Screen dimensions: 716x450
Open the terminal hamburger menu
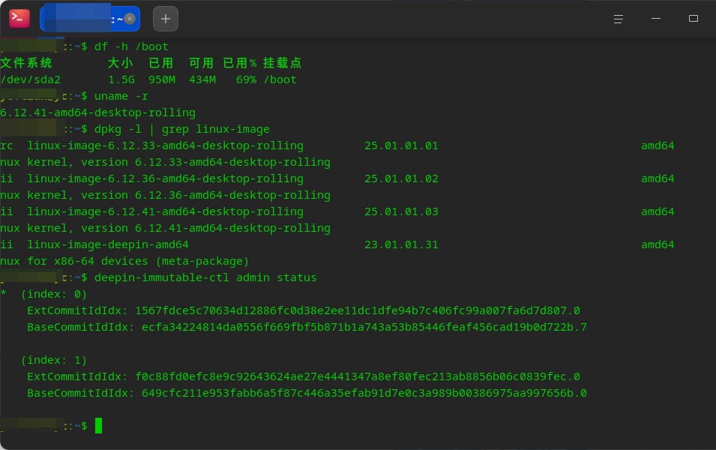pyautogui.click(x=619, y=19)
